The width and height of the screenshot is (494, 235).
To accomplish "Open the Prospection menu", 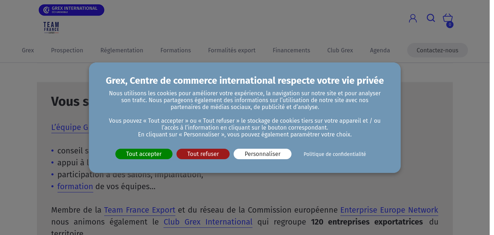I will (67, 50).
